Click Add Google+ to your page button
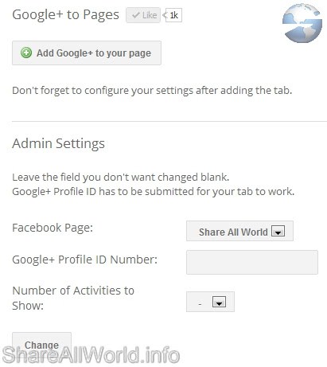Viewport: 327px width, 367px height. pyautogui.click(x=87, y=53)
